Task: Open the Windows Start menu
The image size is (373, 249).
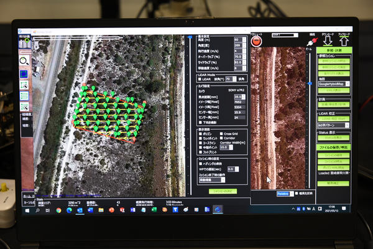Action: (x=27, y=210)
